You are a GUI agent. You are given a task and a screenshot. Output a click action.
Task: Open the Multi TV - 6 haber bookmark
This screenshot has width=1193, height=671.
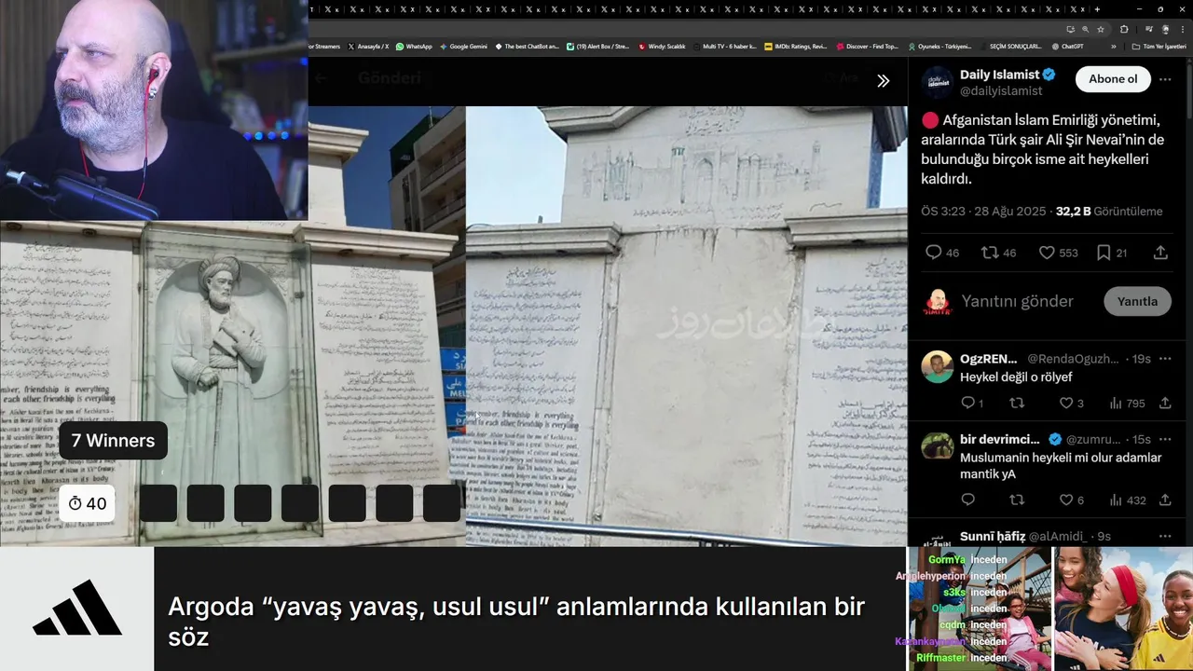pos(723,46)
